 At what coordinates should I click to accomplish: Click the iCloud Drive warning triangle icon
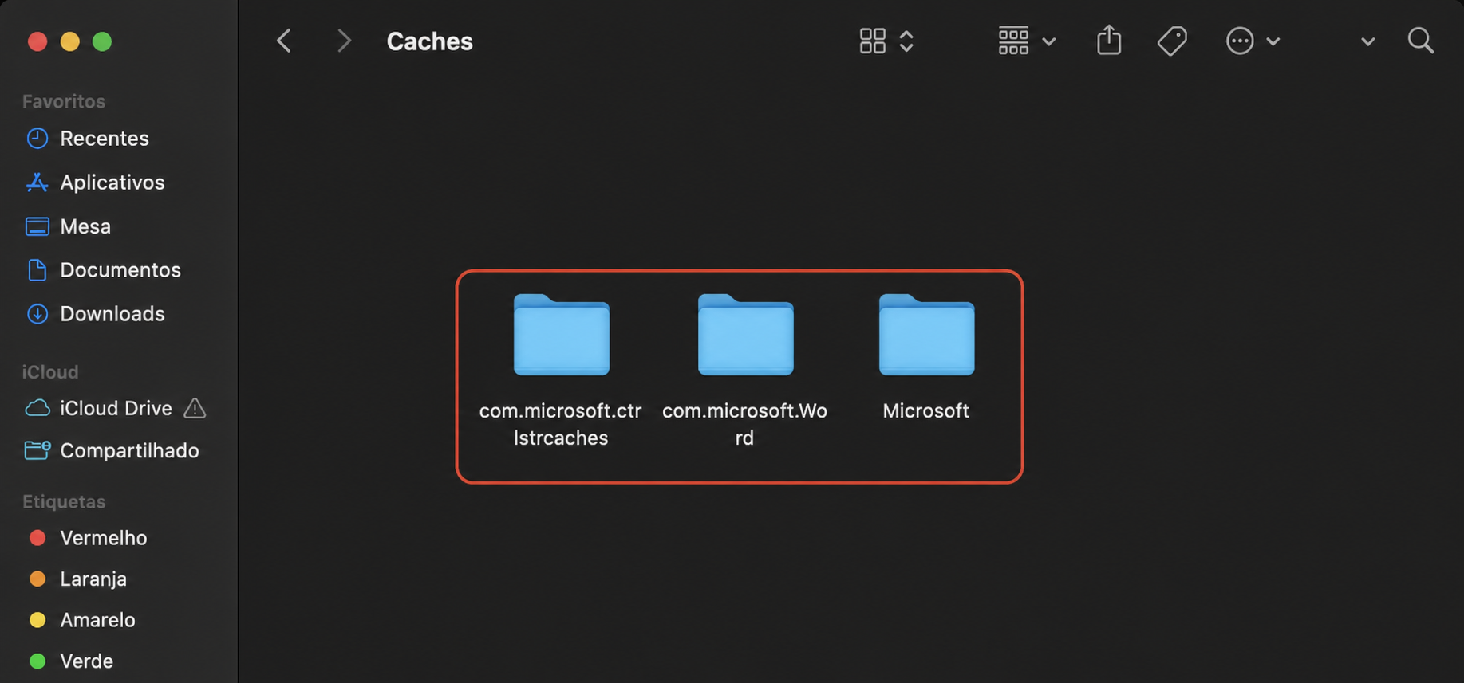pyautogui.click(x=195, y=408)
